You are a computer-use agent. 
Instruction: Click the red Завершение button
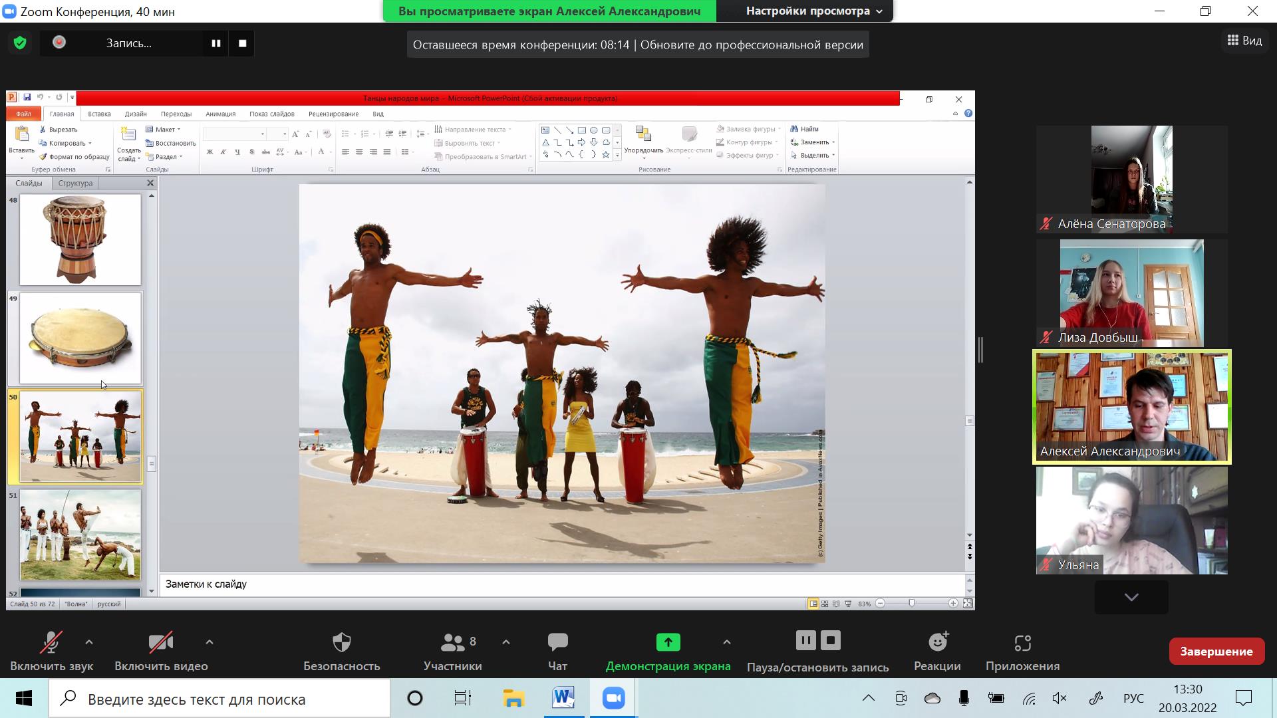pyautogui.click(x=1216, y=652)
